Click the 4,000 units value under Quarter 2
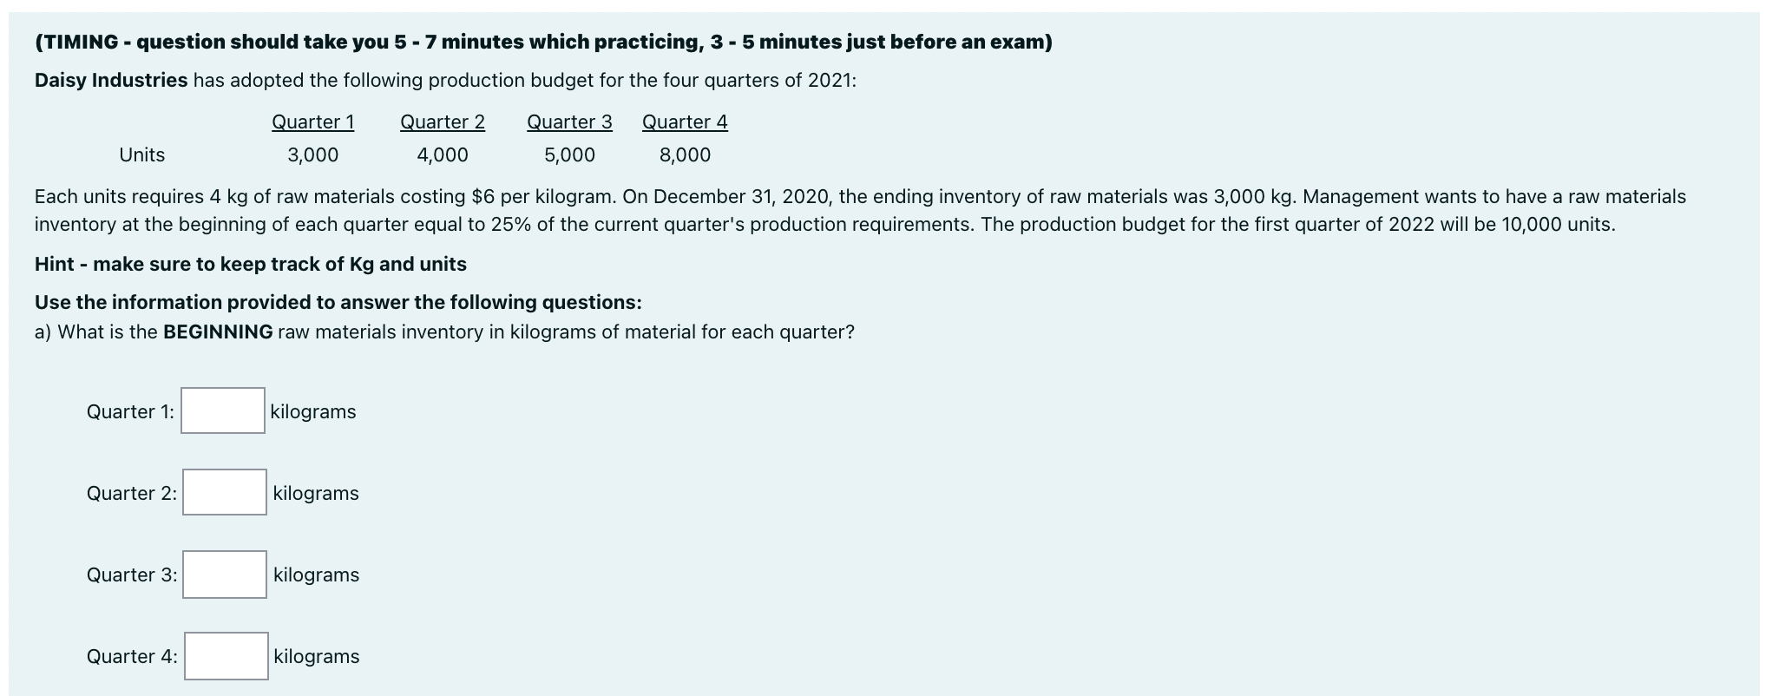 click(442, 154)
